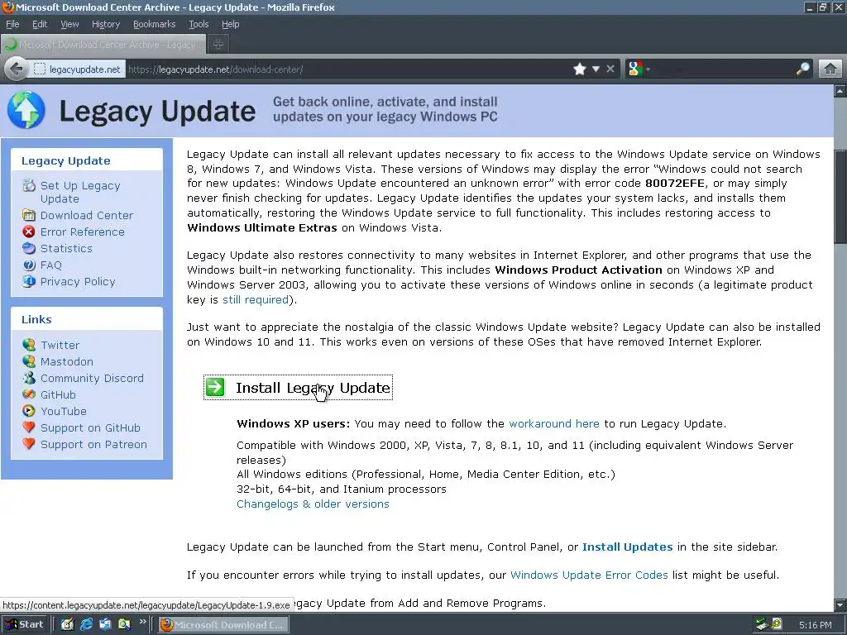This screenshot has height=635, width=847.
Task: Click the heart icon beside Support on GitHub
Action: (x=29, y=427)
